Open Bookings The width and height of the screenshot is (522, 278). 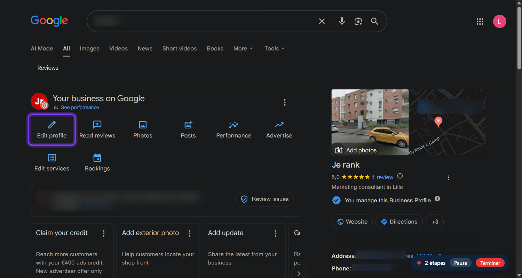point(97,163)
